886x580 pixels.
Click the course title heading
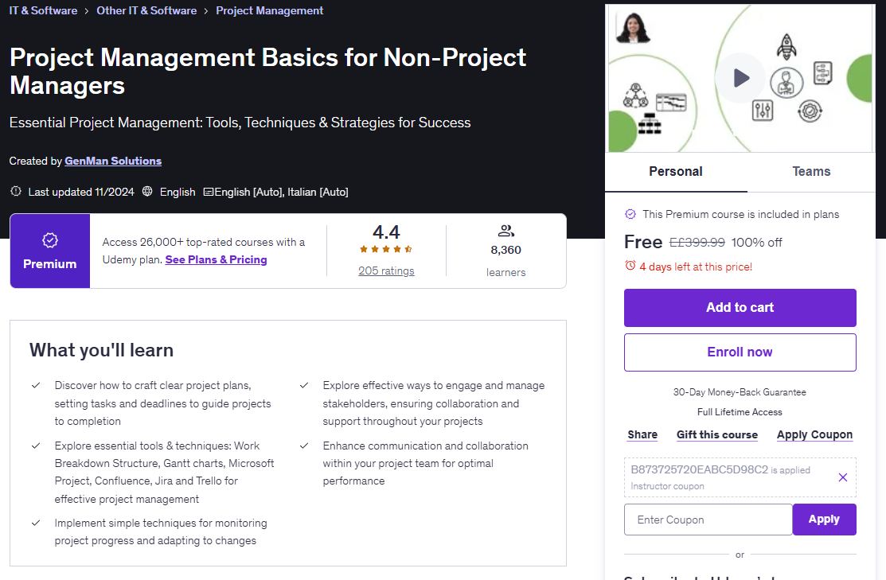pyautogui.click(x=267, y=71)
